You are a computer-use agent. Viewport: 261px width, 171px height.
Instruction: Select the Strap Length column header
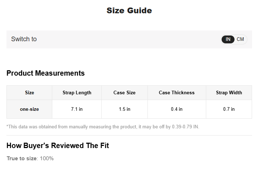77,92
